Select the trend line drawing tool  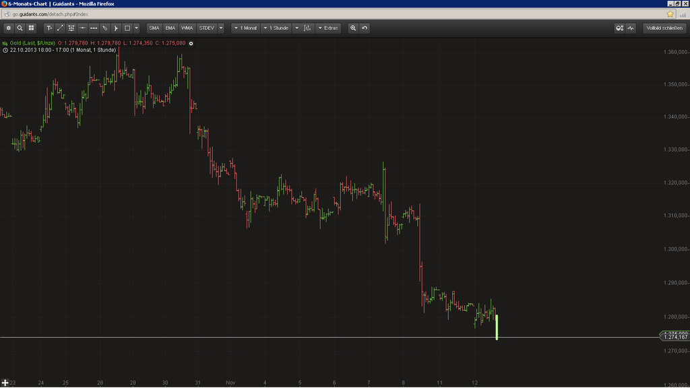click(x=60, y=28)
